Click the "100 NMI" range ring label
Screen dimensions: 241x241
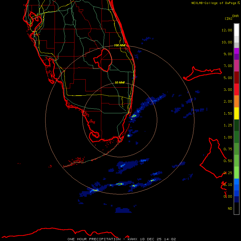(120, 45)
